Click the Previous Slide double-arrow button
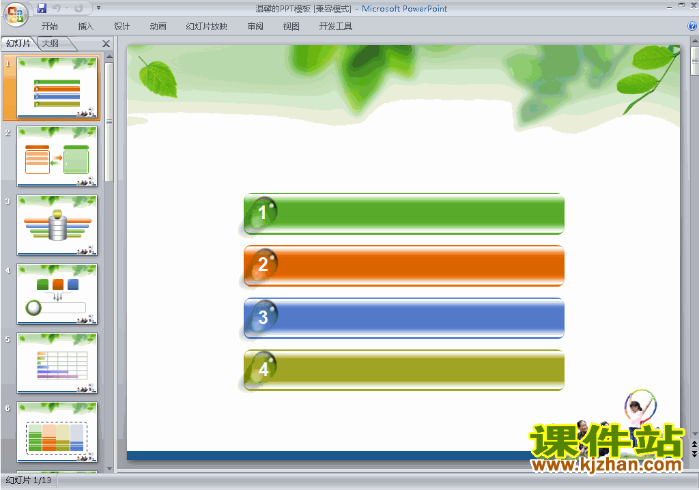 [694, 444]
